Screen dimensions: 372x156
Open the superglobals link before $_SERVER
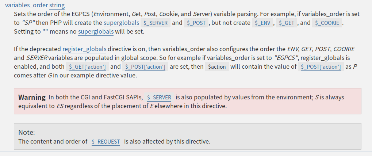click(121, 23)
